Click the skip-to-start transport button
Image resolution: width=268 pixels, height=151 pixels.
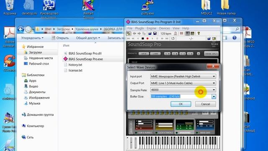click(x=129, y=39)
